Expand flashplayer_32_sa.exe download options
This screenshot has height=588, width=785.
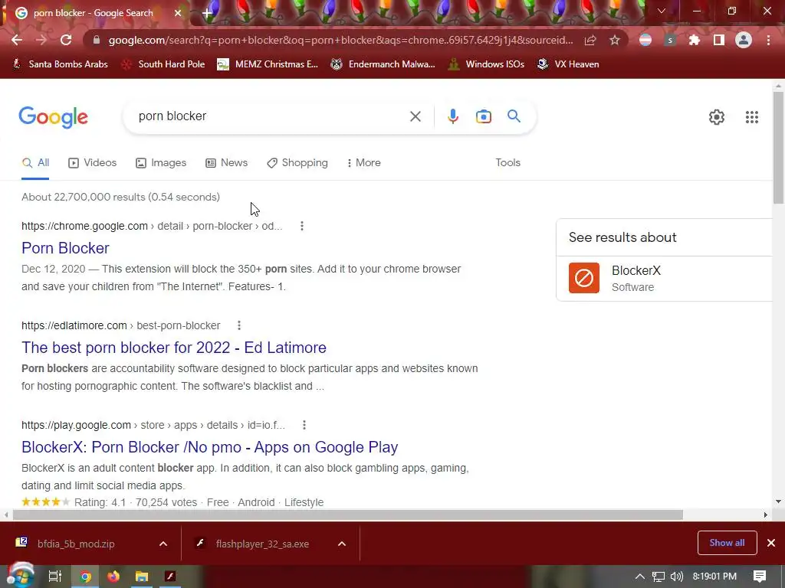(x=342, y=544)
